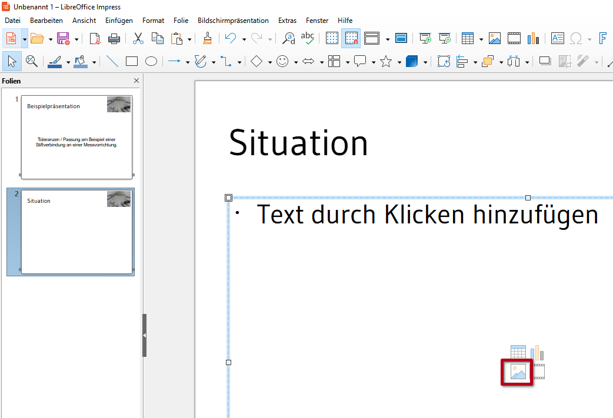Click the Clone Formatting paintbrush icon
613x418 pixels.
(207, 39)
